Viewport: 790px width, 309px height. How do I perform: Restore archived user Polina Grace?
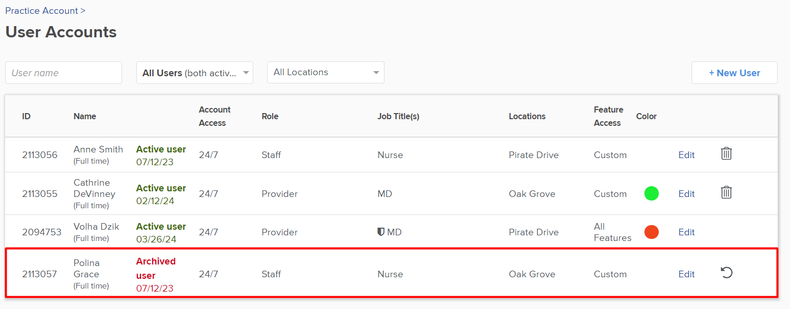coord(726,273)
